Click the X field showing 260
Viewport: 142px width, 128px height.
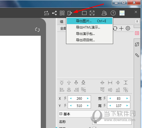click(79, 98)
